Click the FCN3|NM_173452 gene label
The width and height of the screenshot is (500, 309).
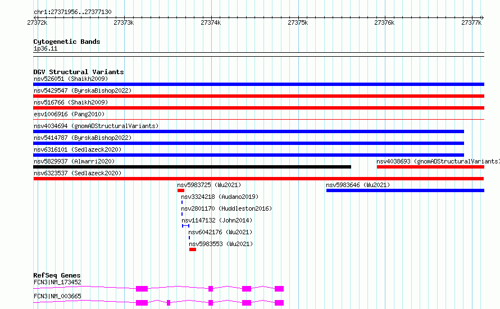tap(57, 282)
